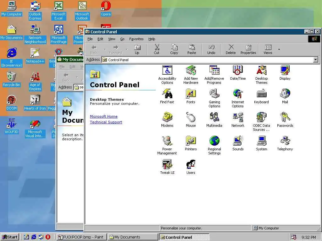
Task: Open the Mouse applet
Action: coord(191,120)
